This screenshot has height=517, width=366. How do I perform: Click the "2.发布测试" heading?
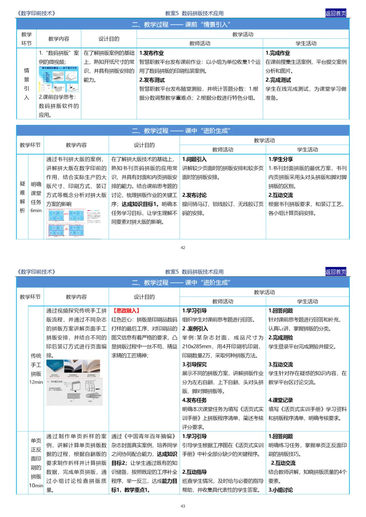click(x=152, y=80)
